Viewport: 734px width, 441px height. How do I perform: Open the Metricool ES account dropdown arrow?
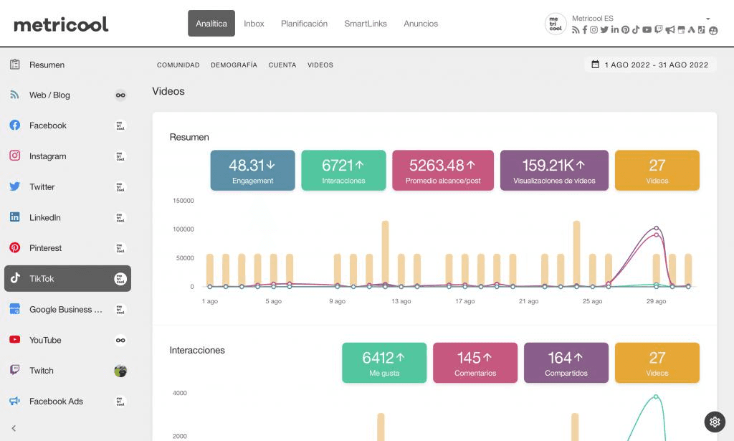[708, 19]
